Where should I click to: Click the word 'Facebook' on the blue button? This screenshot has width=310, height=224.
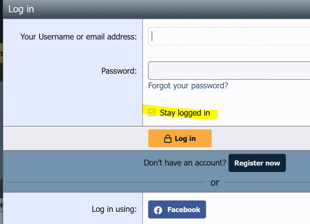coord(184,210)
